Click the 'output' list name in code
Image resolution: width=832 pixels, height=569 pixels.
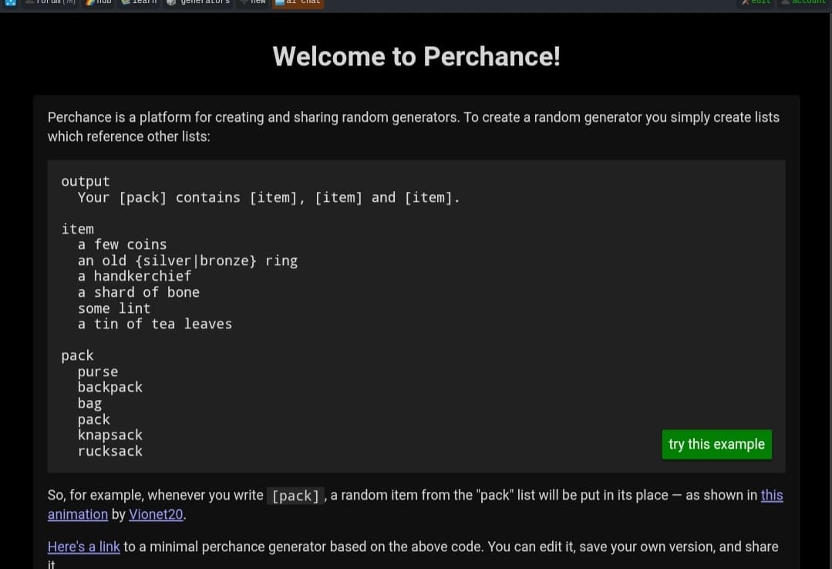pos(86,181)
